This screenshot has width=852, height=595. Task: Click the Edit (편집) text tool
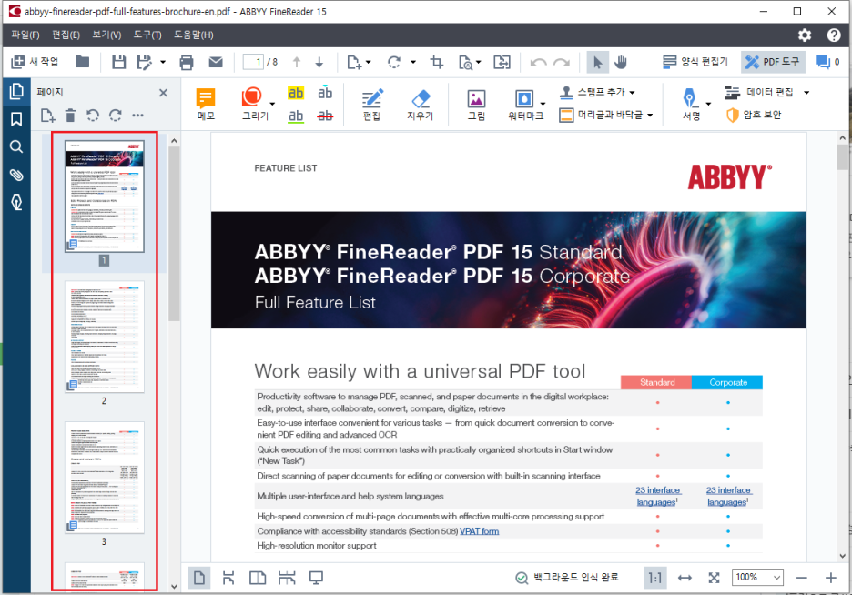tap(371, 104)
